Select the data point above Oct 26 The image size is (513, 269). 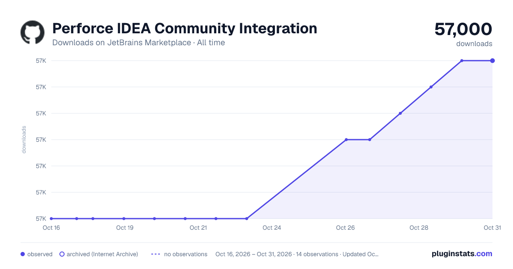click(346, 140)
